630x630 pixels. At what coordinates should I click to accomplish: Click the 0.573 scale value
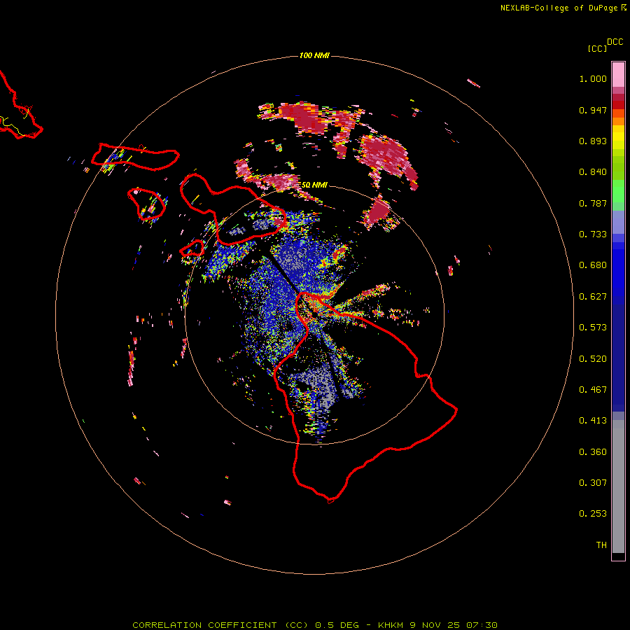pos(593,328)
